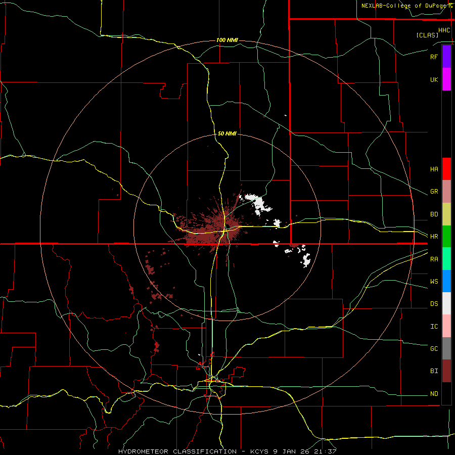455x455 pixels.
Task: Click the RF purple legend swatch
Action: [x=446, y=57]
